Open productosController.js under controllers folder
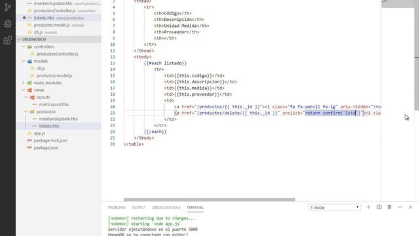419x236 pixels. coord(57,54)
